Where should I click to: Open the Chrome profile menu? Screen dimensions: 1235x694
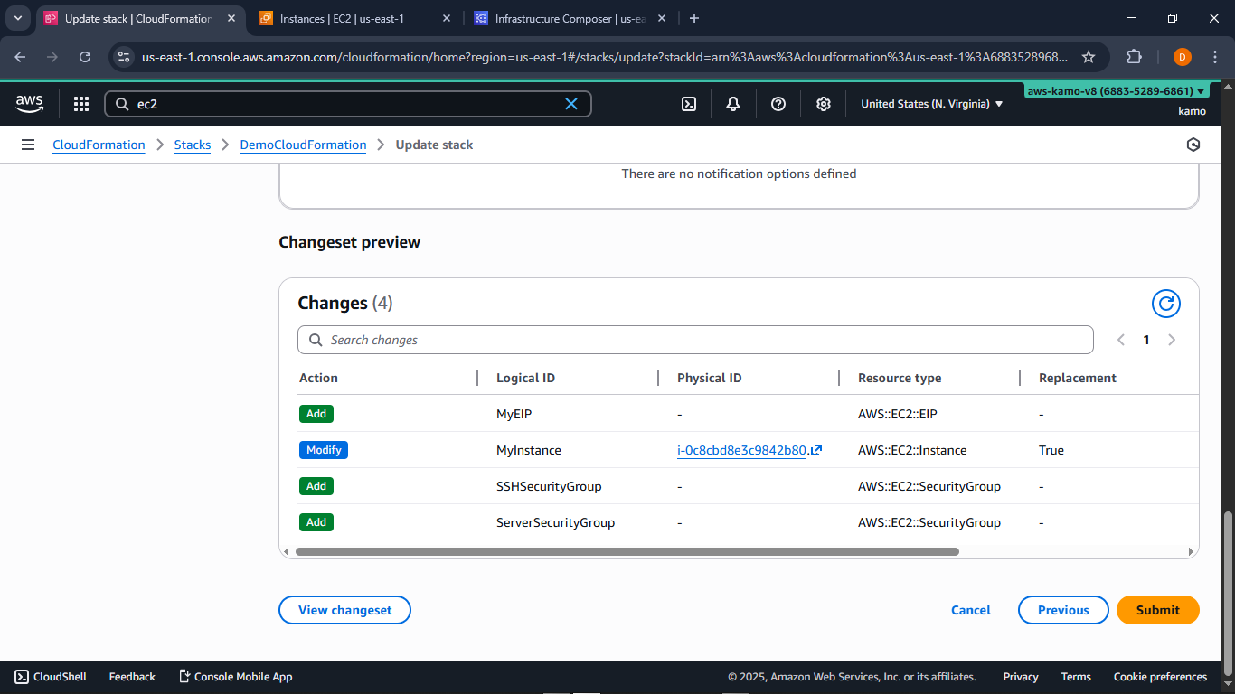(1182, 56)
